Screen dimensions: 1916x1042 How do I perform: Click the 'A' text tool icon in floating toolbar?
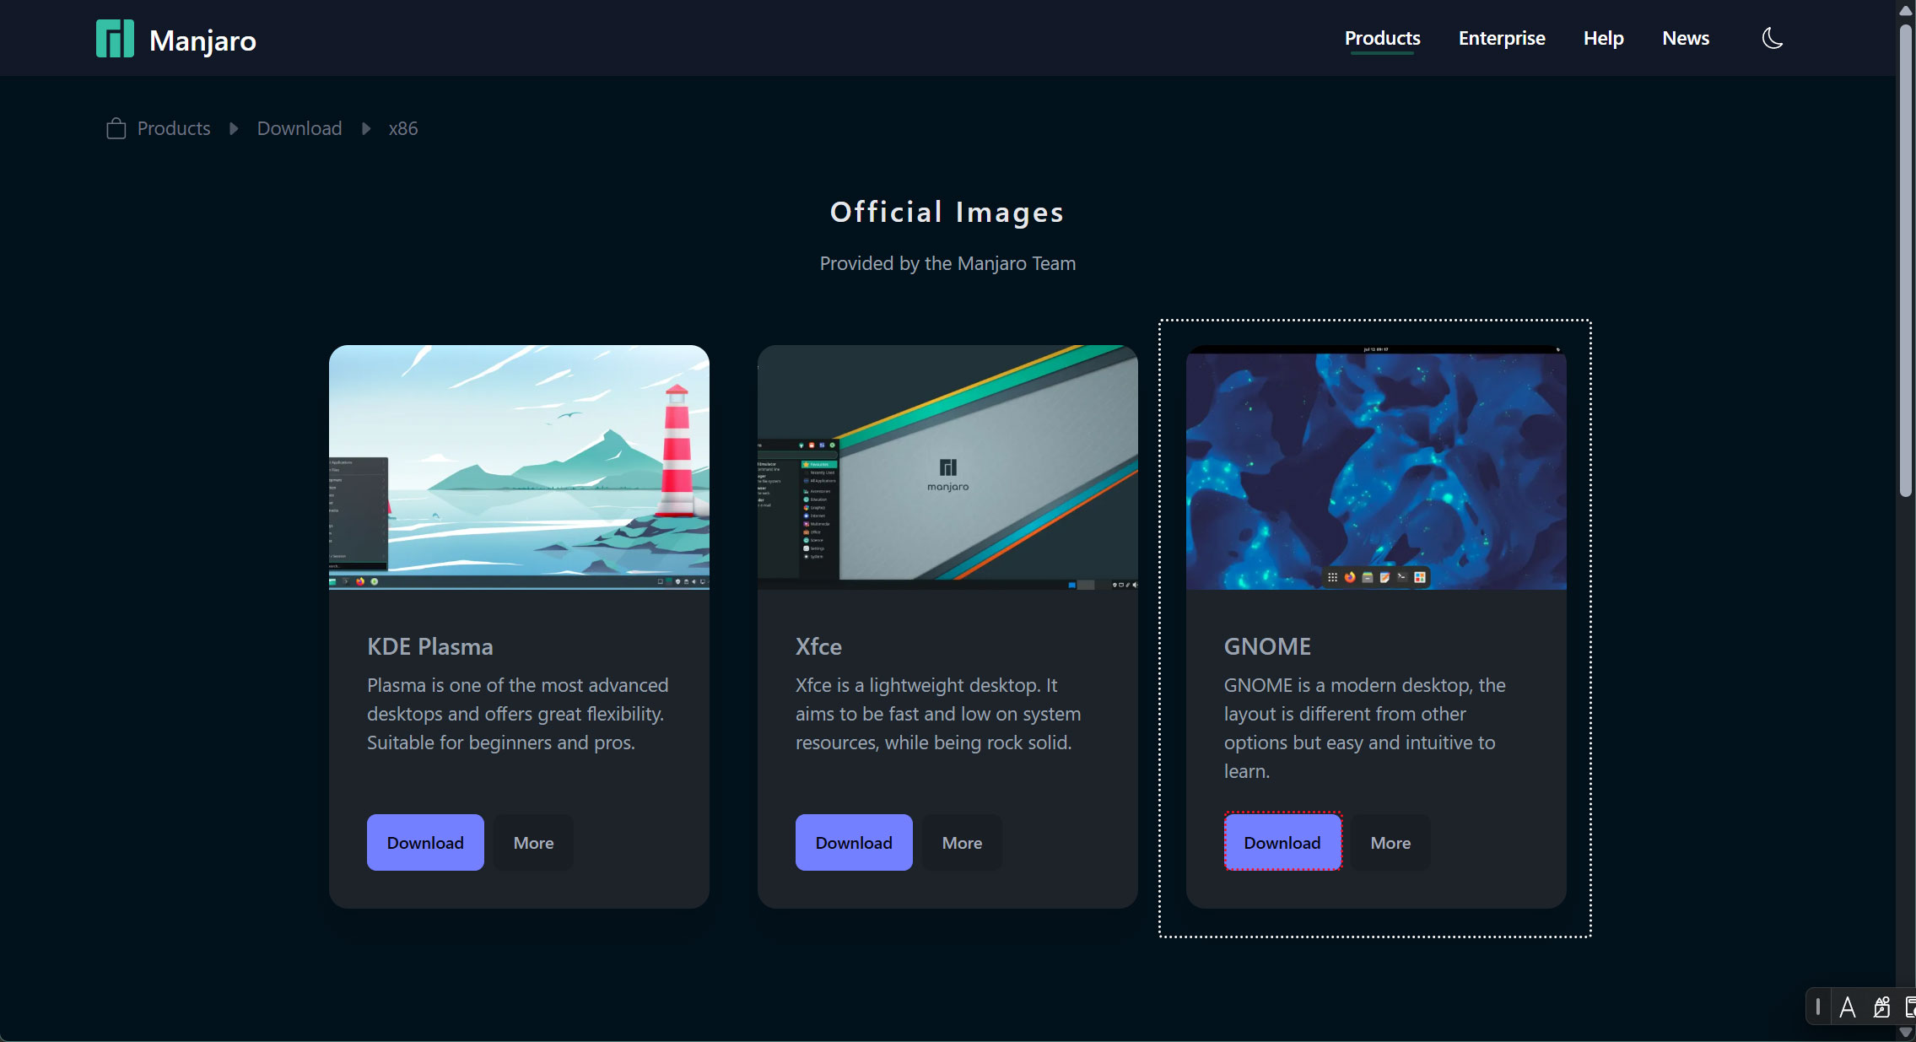(1847, 1007)
